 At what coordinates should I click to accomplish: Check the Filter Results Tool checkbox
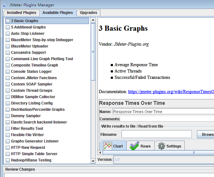(8, 129)
